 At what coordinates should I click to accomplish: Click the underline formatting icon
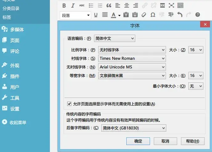click(x=96, y=15)
